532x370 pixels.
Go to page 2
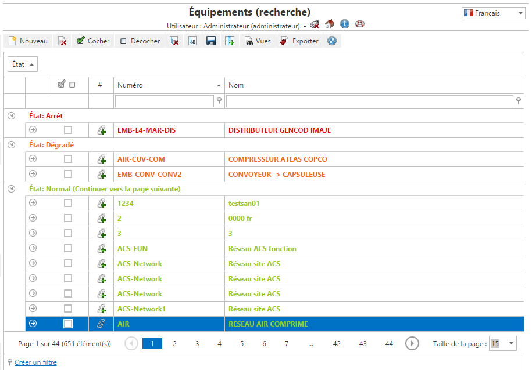pyautogui.click(x=175, y=343)
